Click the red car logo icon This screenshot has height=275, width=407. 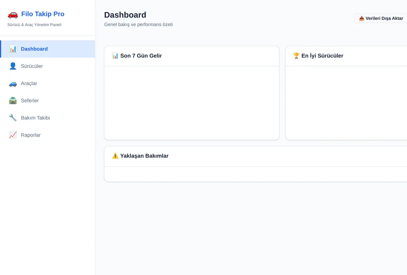pos(13,14)
